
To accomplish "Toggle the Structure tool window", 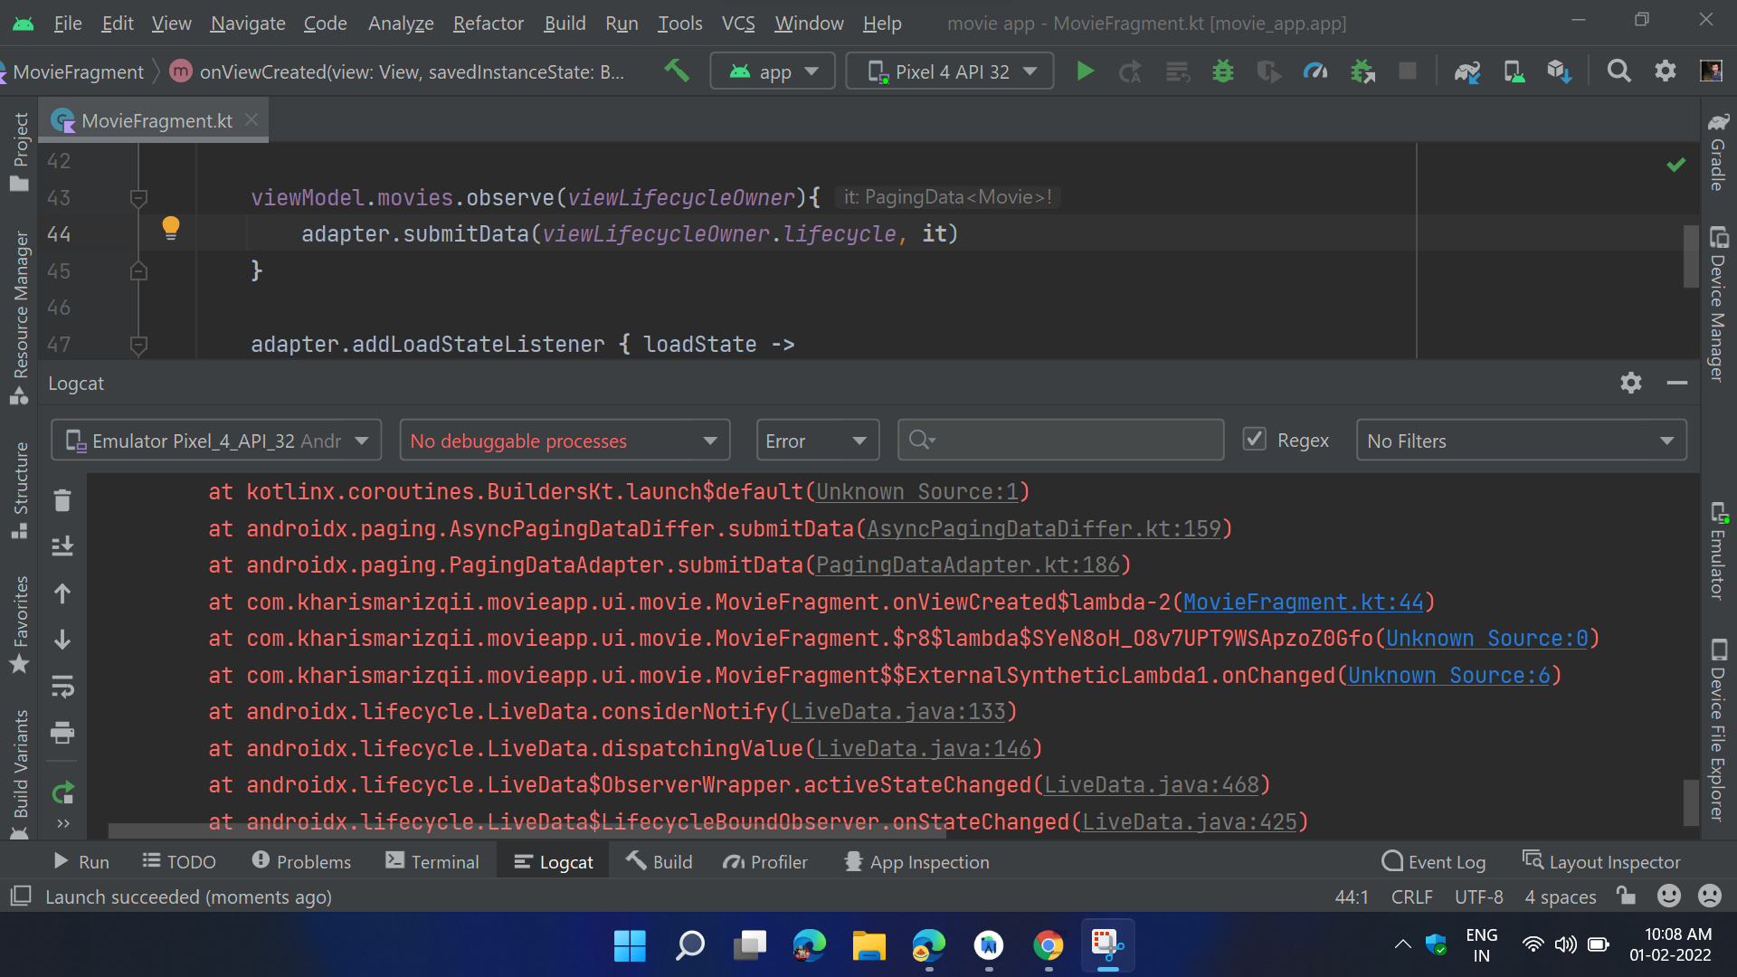I will pyautogui.click(x=19, y=490).
